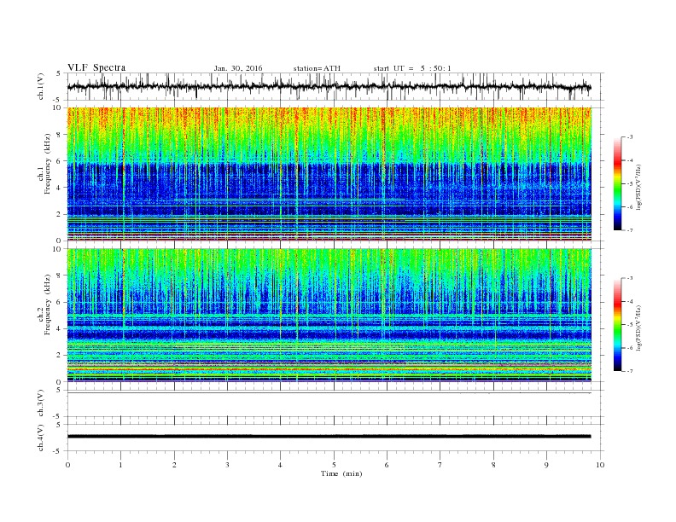Click the ch.2 spectrogram plot area
Viewport: 676px width, 522px height.
point(329,316)
